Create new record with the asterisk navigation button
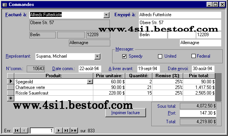The height and width of the screenshot is (136, 228). pos(74,130)
